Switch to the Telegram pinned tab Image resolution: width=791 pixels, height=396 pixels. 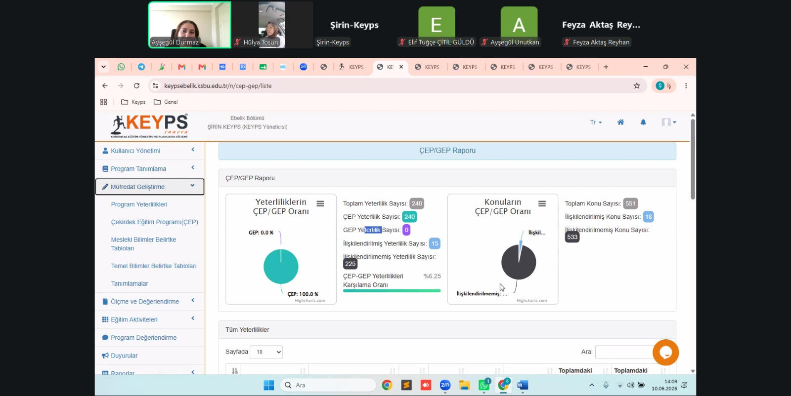(x=141, y=67)
